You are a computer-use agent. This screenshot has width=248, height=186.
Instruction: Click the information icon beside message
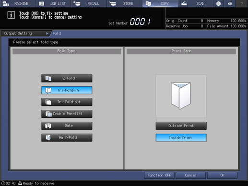click(x=11, y=15)
